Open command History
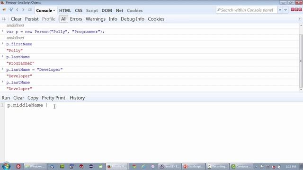The width and height of the screenshot is (303, 170). [77, 98]
